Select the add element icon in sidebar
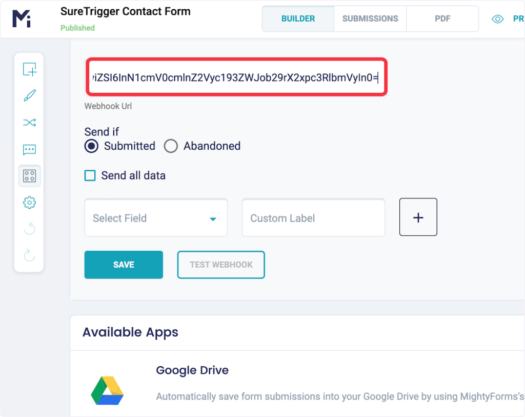 pos(29,69)
